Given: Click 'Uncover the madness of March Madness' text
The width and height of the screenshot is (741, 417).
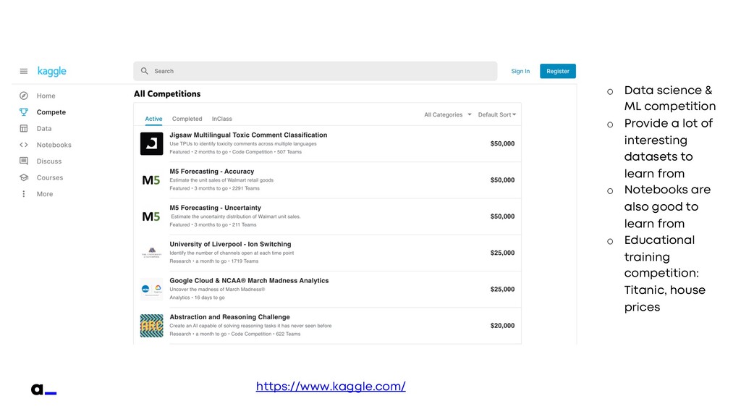Looking at the screenshot, I should pos(217,290).
